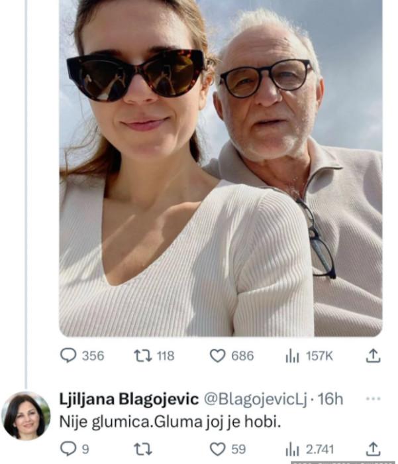Like the photo post with 686 likes

(218, 356)
